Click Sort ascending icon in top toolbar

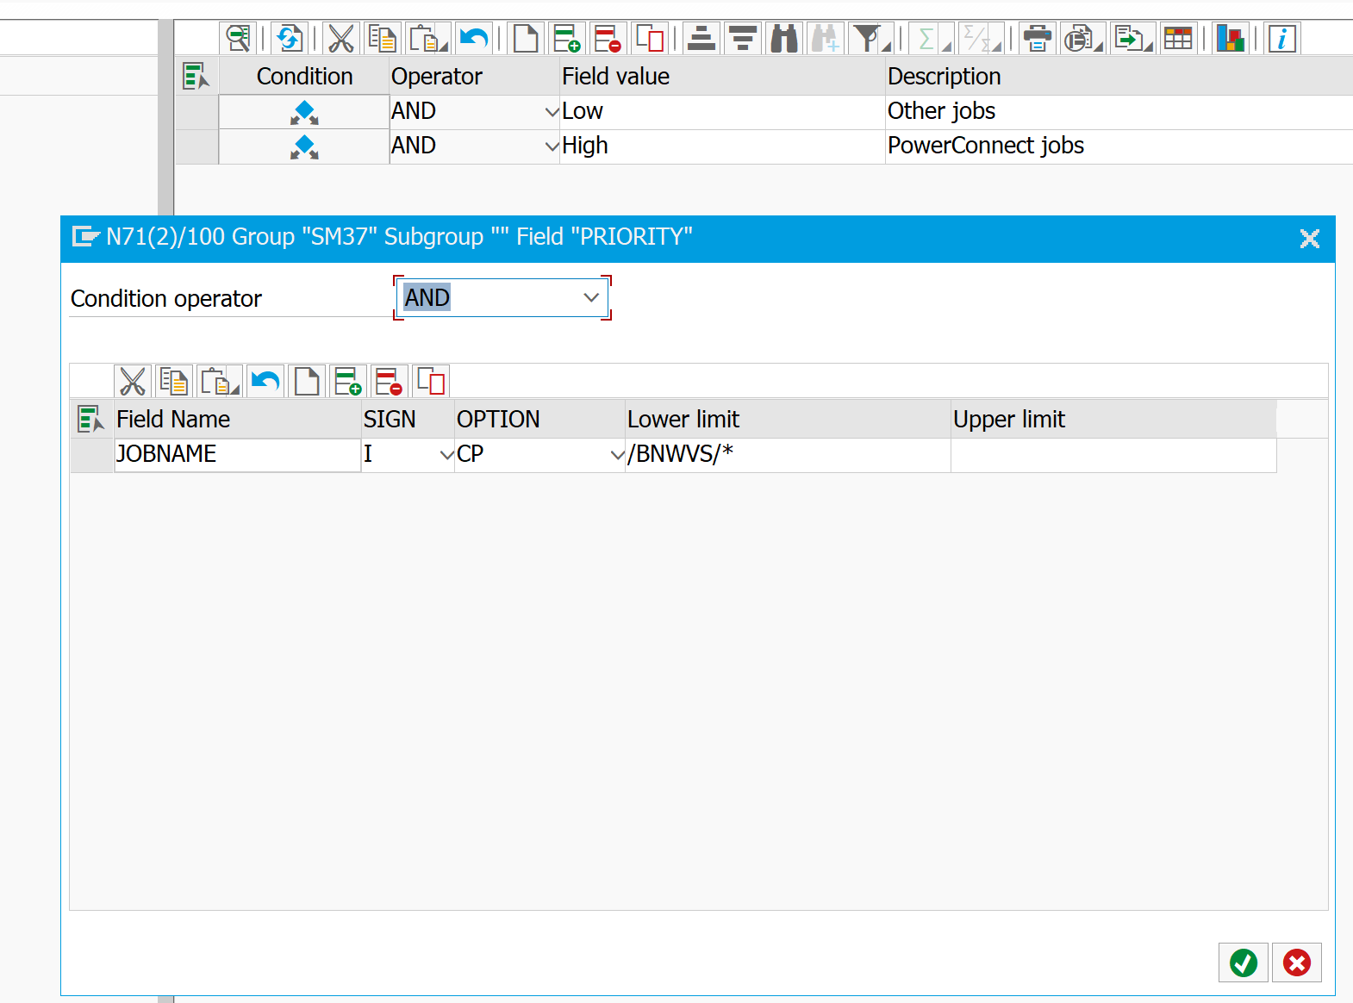[x=701, y=39]
